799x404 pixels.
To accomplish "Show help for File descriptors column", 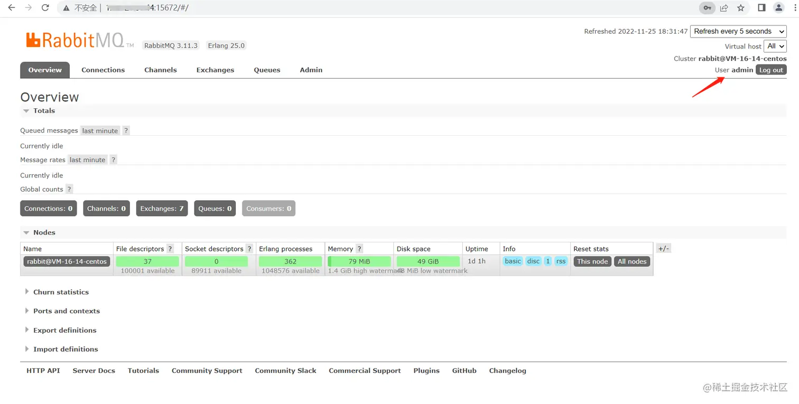I will [170, 249].
